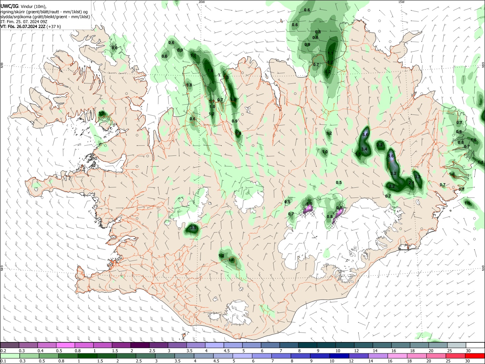Pick the light lavender top-row swatch between 4 and 4.5

(214, 345)
